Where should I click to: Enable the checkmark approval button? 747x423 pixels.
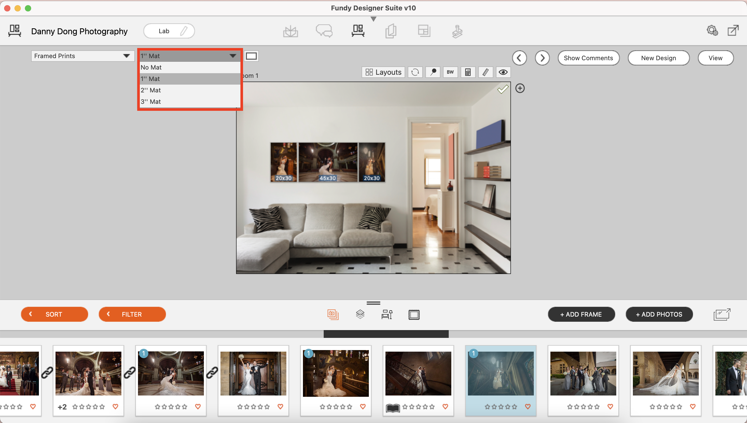(x=503, y=89)
